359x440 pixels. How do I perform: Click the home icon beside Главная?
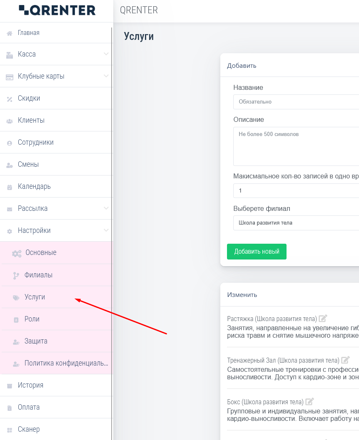pos(10,33)
